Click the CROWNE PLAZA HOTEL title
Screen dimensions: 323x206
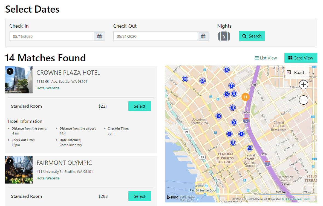[x=68, y=73]
